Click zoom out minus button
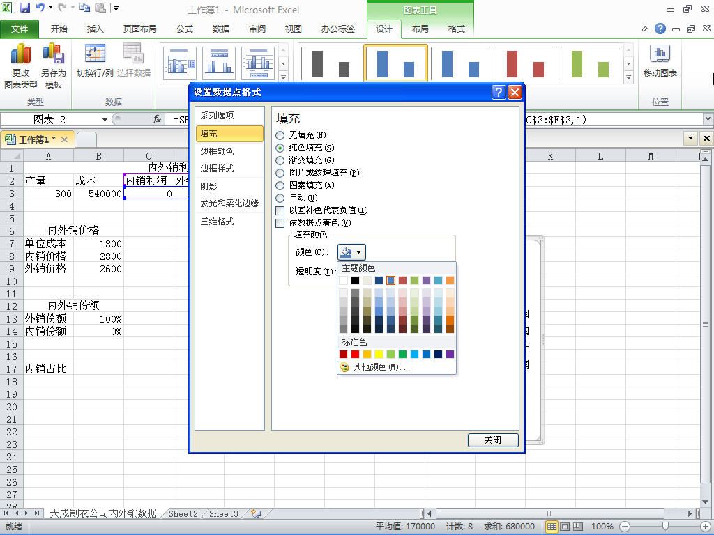Screen dimensions: 714x535 coord(625,527)
